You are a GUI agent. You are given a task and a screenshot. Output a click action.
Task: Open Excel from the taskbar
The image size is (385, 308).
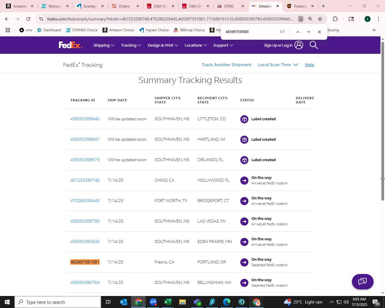tap(168, 302)
